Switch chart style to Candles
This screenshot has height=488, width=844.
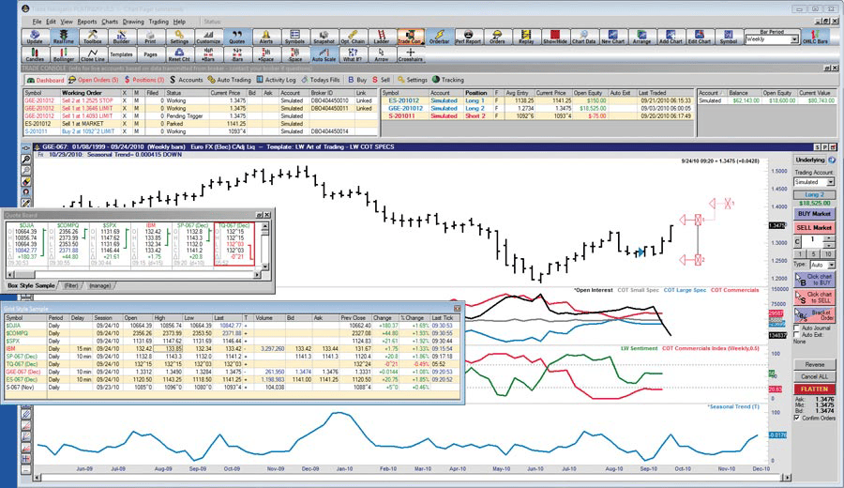[x=35, y=54]
